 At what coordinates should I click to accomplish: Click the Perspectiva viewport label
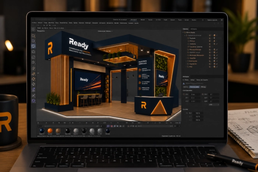pos(41,31)
